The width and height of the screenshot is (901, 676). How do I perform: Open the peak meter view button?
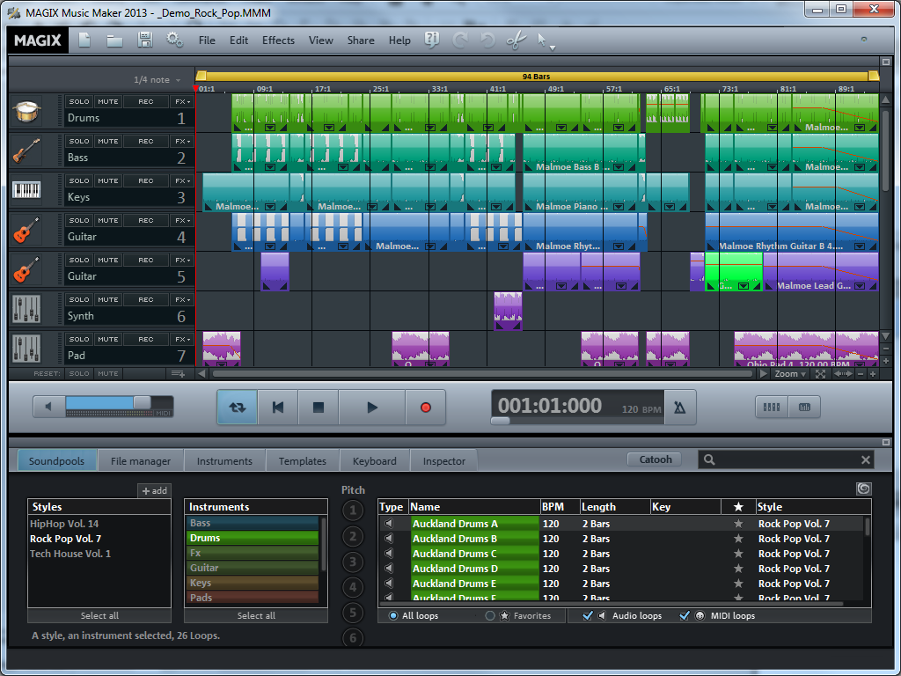coord(804,407)
